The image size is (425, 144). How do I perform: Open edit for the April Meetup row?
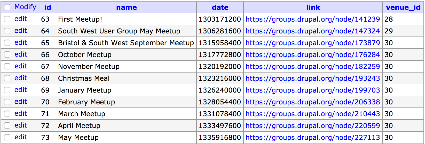(21, 125)
